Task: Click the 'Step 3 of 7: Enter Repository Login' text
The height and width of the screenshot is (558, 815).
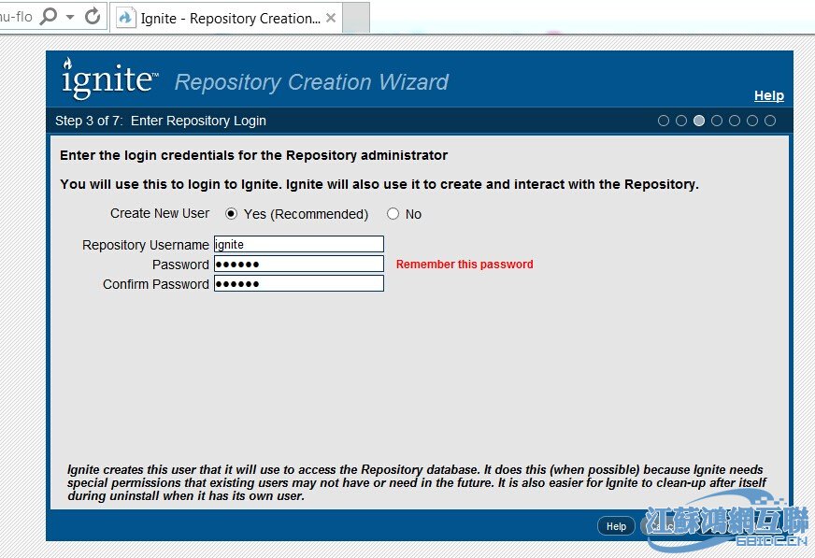Action: point(161,122)
